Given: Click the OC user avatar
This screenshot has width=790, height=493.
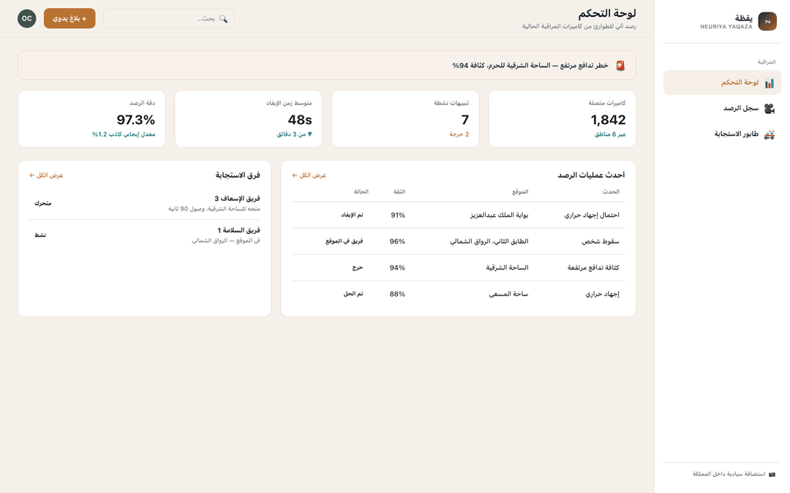Looking at the screenshot, I should 27,18.
